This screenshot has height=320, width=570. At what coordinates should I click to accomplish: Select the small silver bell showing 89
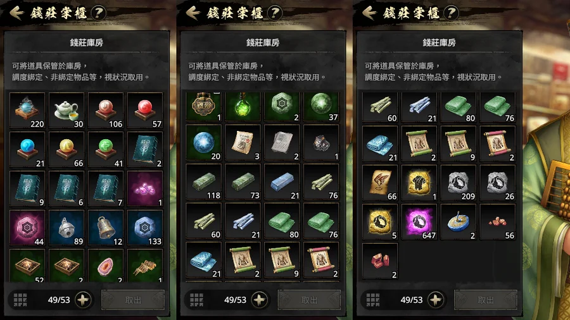coord(66,228)
